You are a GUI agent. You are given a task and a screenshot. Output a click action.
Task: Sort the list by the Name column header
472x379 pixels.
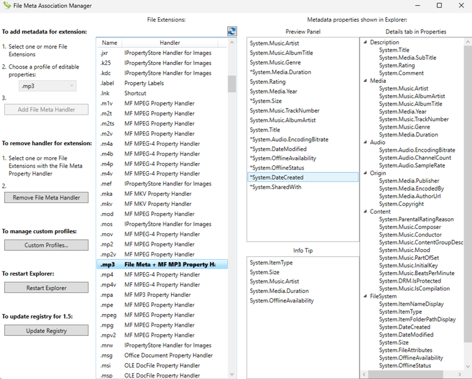coord(109,43)
